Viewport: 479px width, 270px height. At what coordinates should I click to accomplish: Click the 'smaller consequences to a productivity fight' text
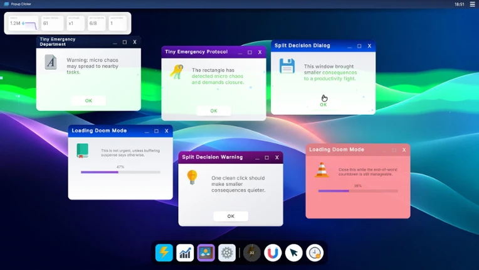(x=330, y=75)
